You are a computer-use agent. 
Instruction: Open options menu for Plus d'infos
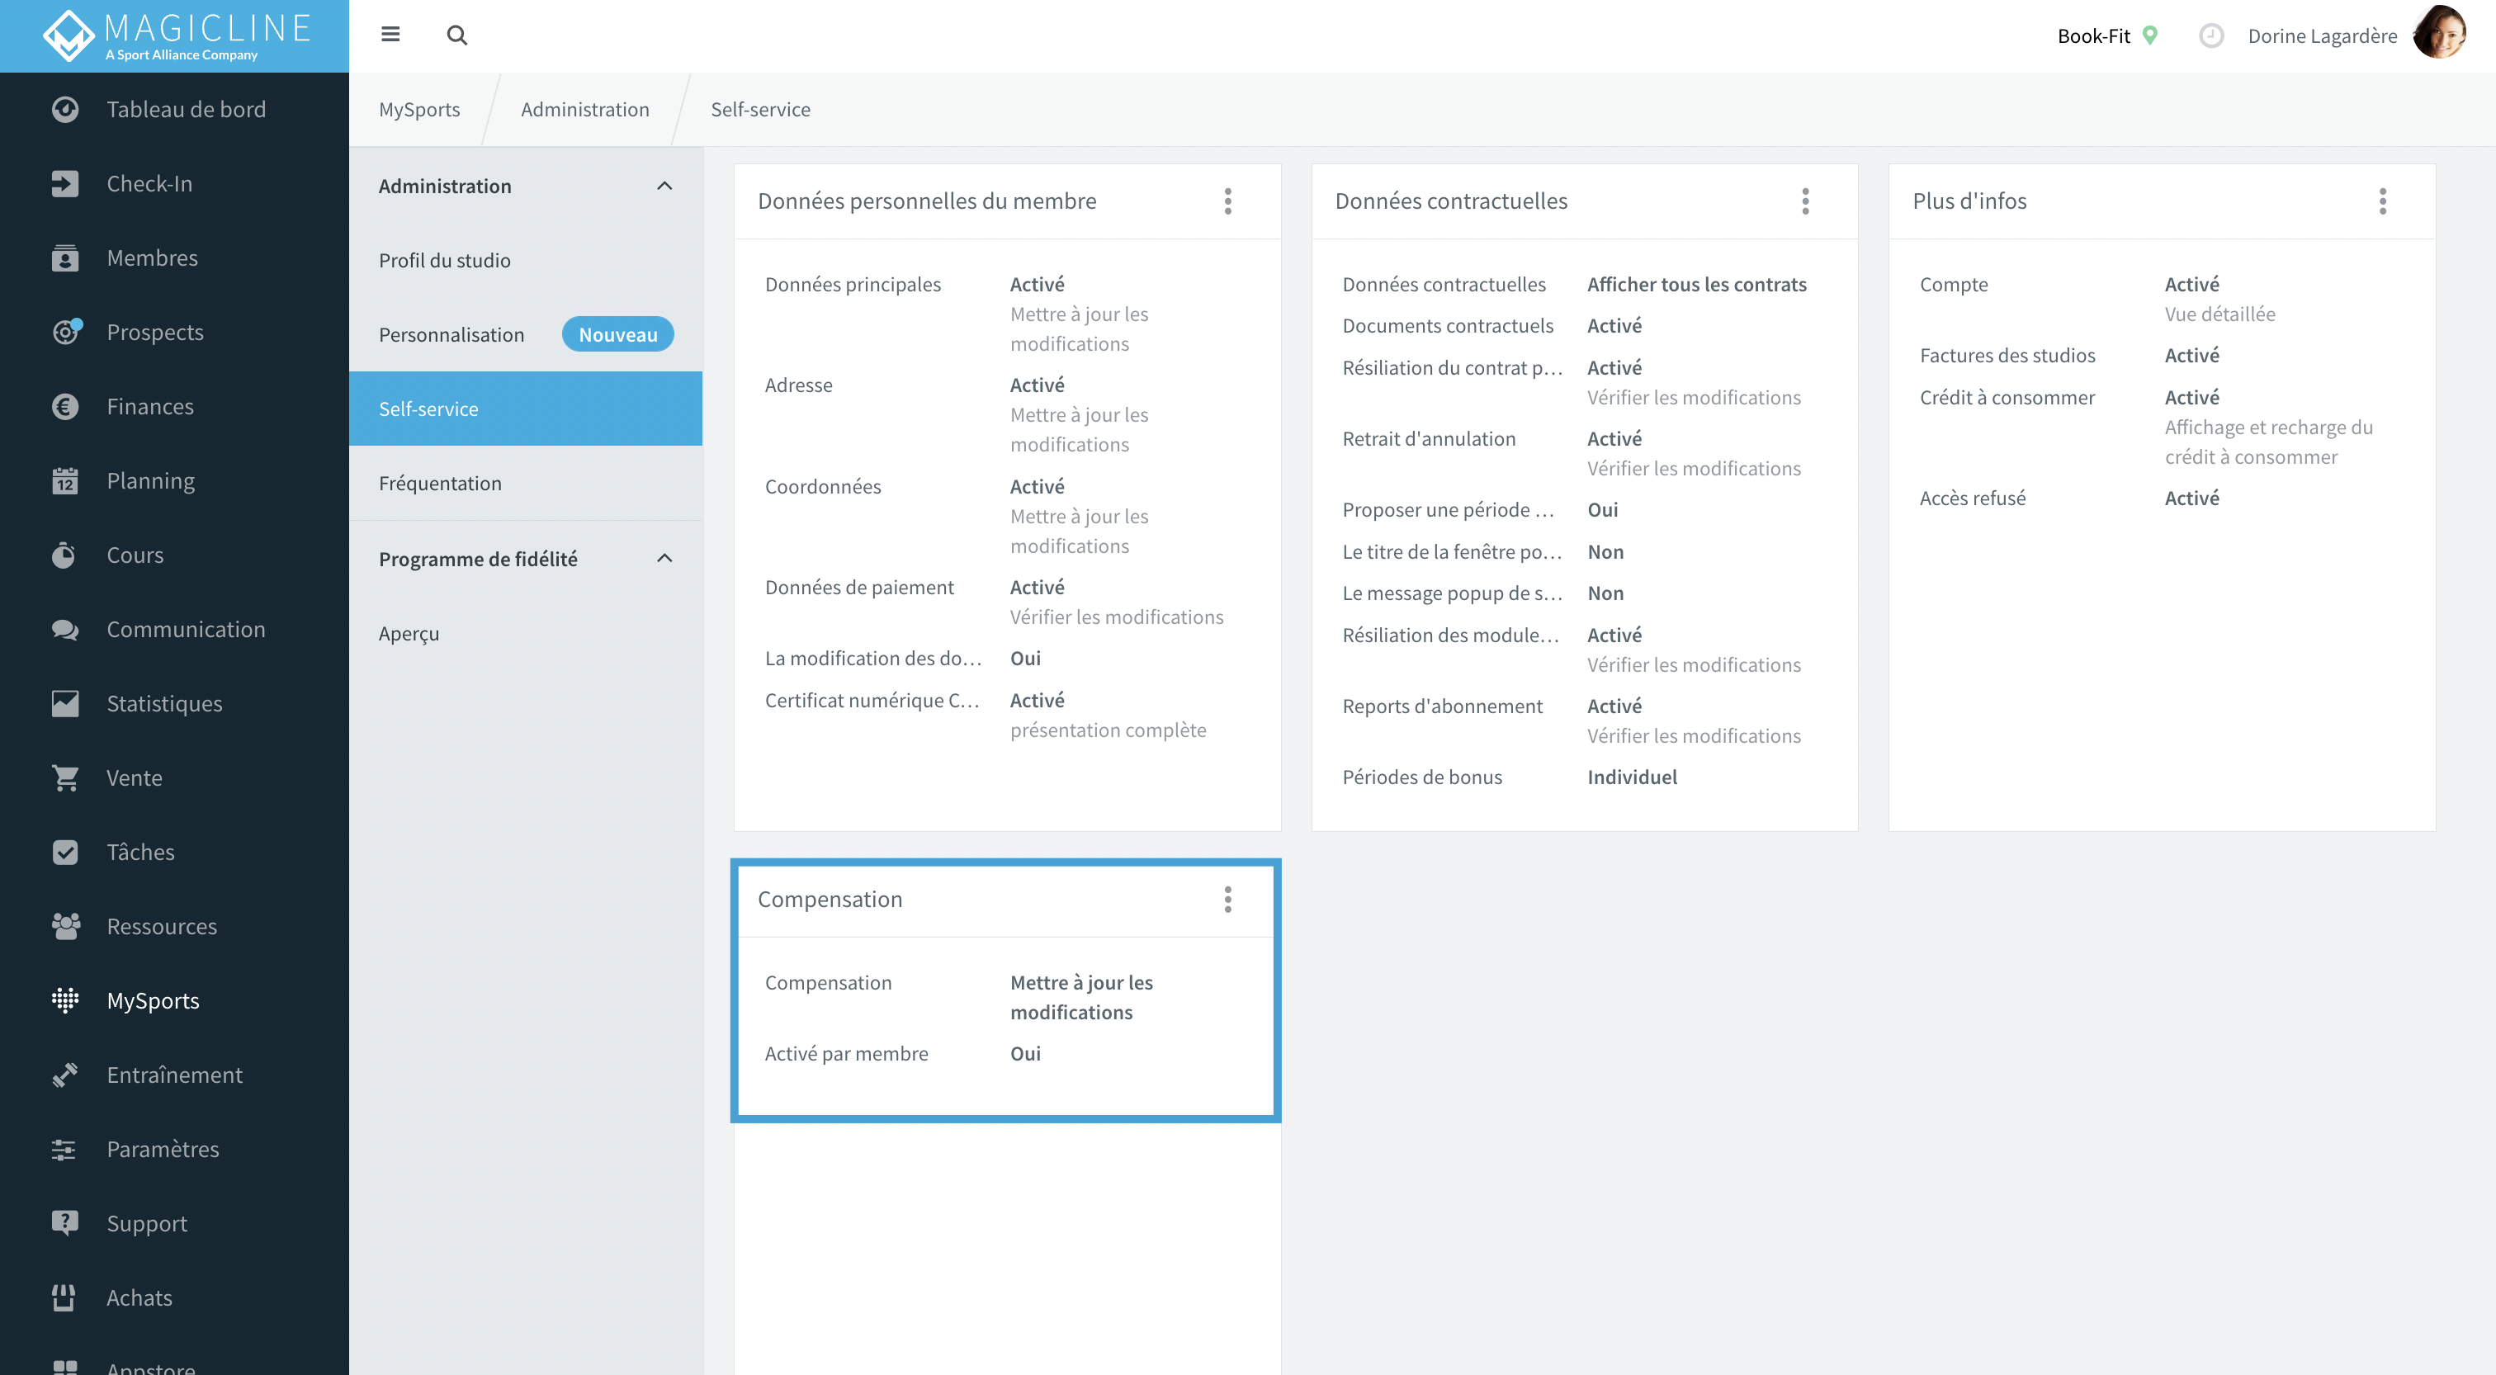[2381, 201]
